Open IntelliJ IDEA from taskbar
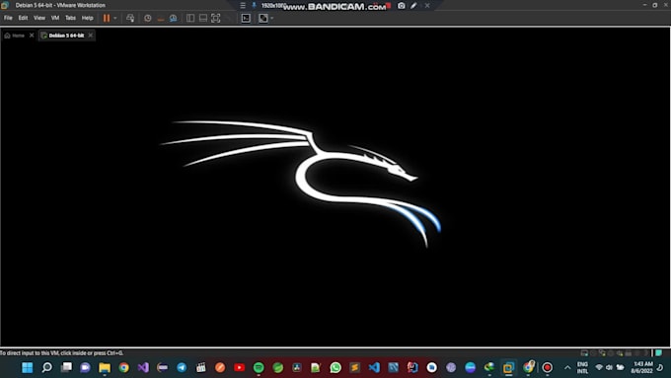This screenshot has width=671, height=378. click(x=412, y=367)
